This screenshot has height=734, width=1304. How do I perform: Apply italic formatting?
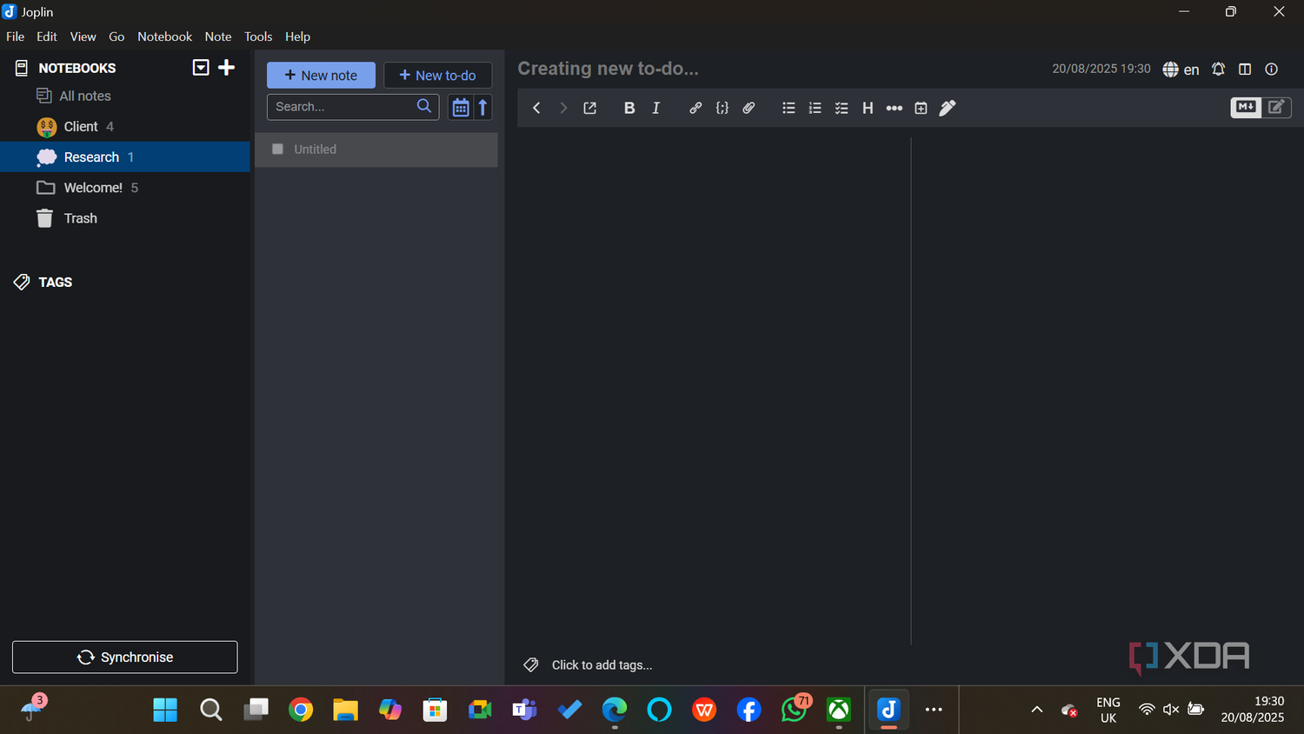point(656,108)
